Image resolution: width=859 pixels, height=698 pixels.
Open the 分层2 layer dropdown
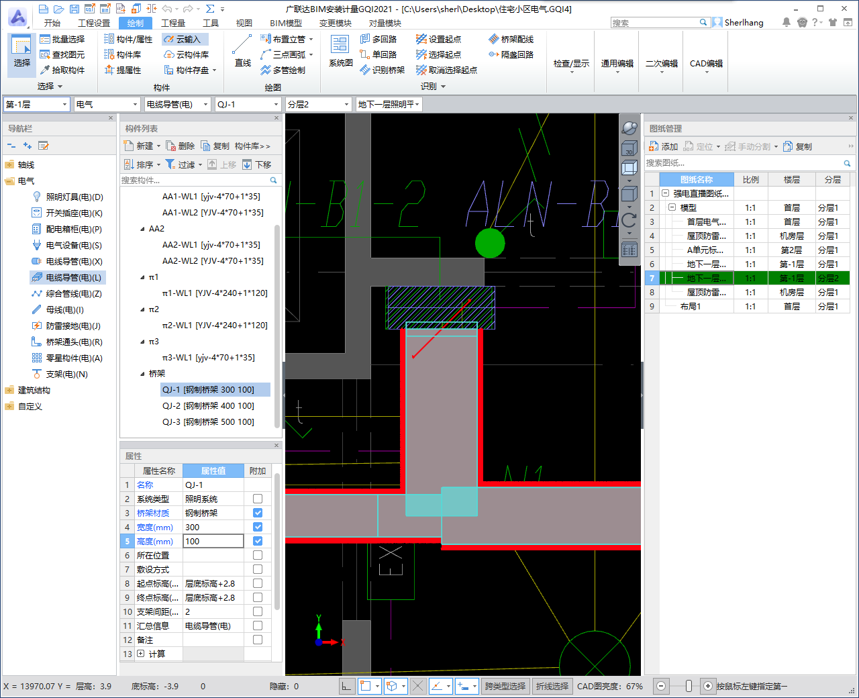[x=319, y=104]
